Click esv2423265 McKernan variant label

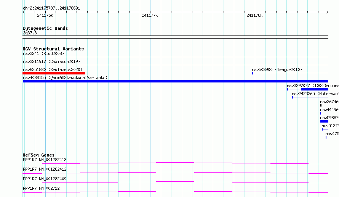315,94
